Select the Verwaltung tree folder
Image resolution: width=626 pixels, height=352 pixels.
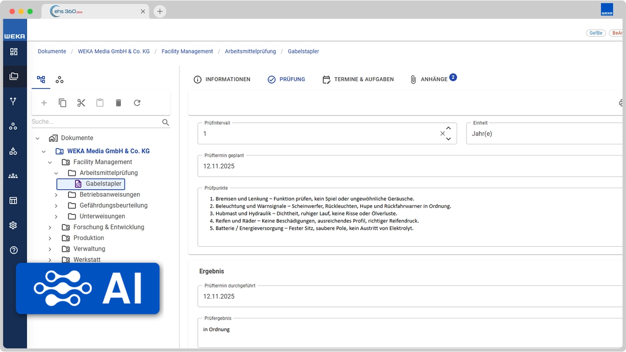(x=89, y=249)
